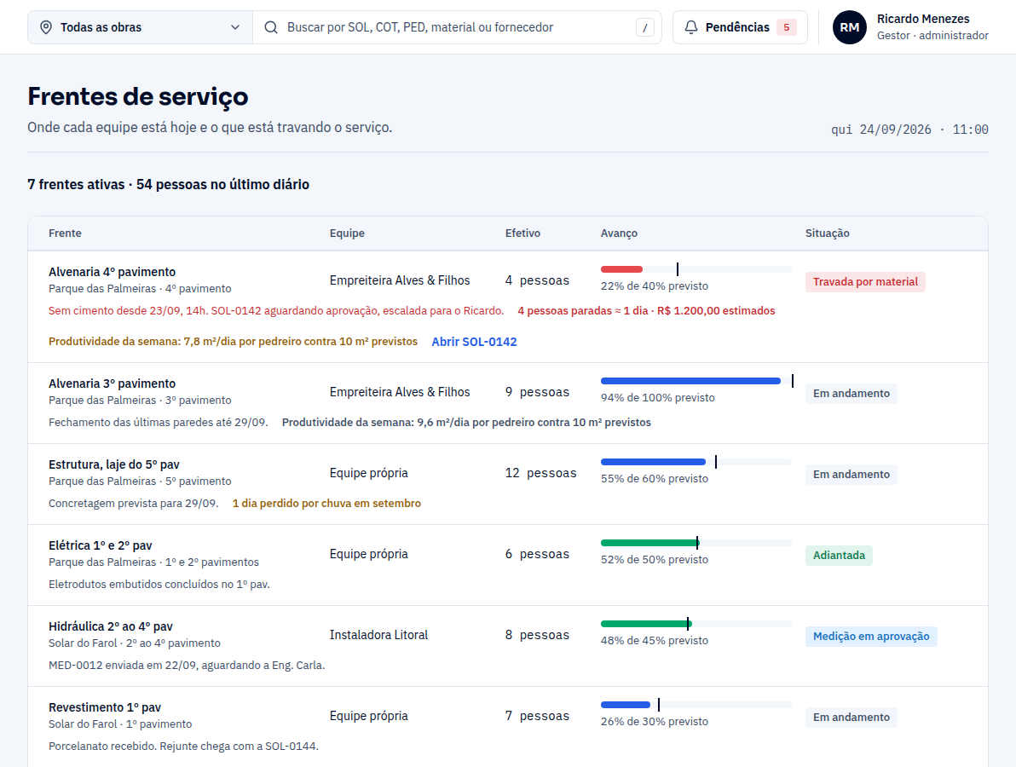Viewport: 1016px width, 767px height.
Task: Select the Revestimento 1º pav title
Action: coord(105,707)
